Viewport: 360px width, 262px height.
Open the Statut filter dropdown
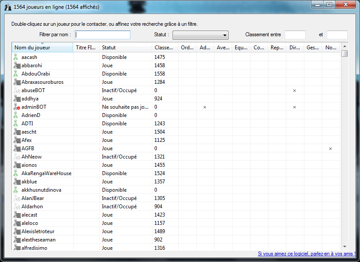(x=201, y=35)
